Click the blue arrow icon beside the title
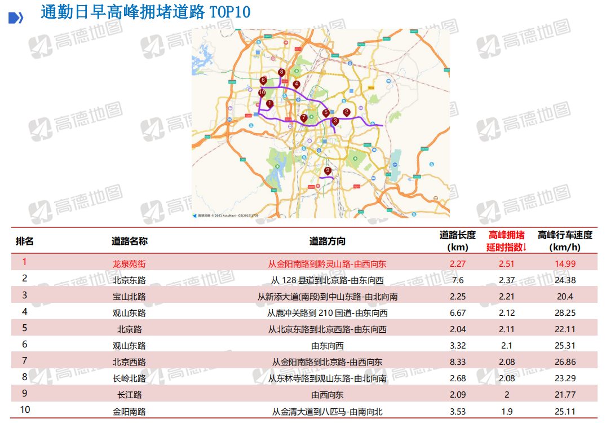The image size is (606, 423). tap(16, 18)
